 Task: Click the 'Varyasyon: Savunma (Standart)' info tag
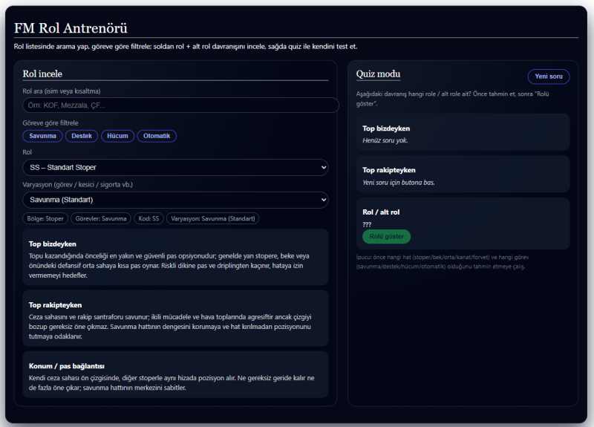212,219
